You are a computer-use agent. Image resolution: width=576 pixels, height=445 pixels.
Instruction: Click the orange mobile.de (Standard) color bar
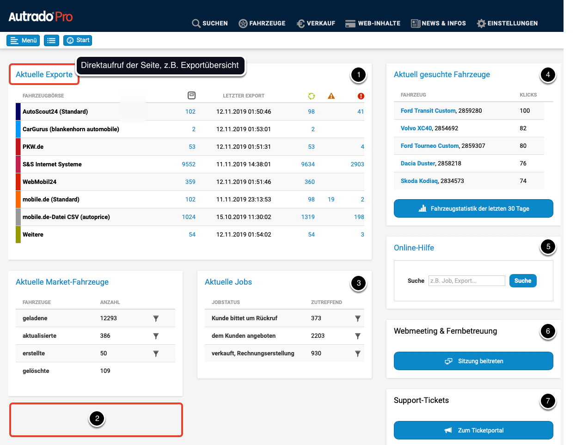pyautogui.click(x=18, y=200)
